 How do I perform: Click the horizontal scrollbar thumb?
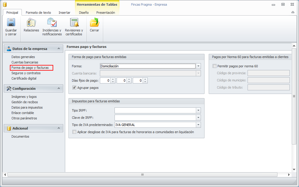(x=142, y=175)
